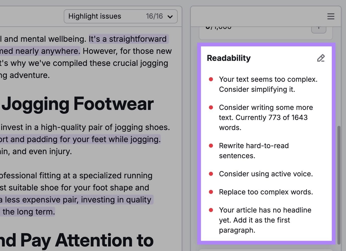Click the "Replace too complex words" suggestion
This screenshot has width=346, height=251.
266,192
